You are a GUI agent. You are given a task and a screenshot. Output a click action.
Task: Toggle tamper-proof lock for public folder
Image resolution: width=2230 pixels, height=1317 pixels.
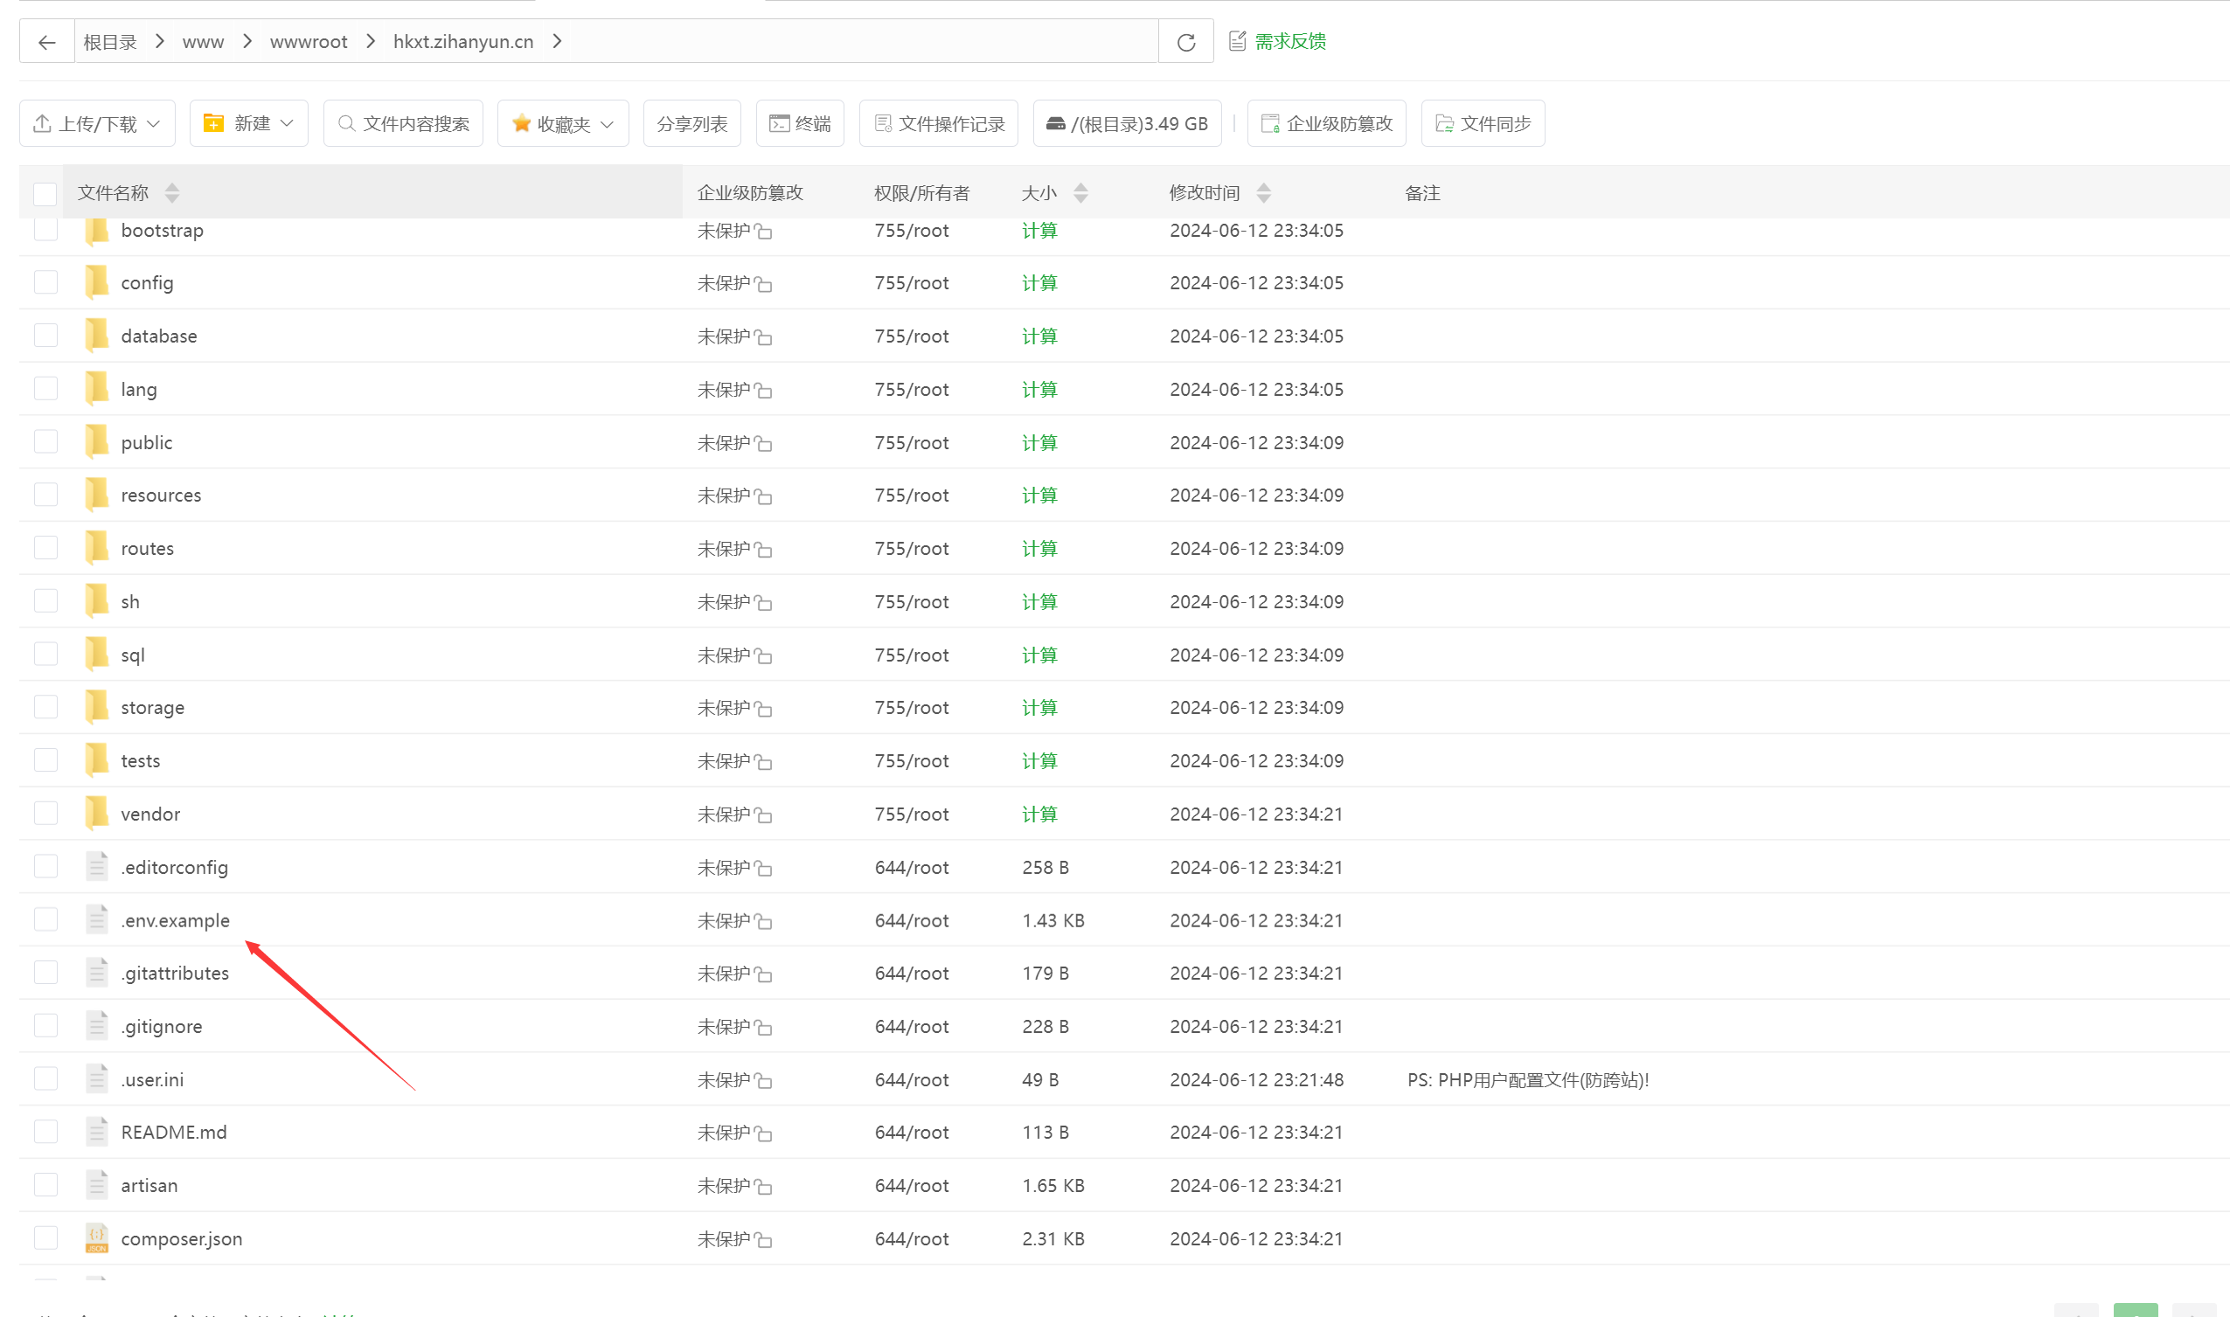click(763, 444)
